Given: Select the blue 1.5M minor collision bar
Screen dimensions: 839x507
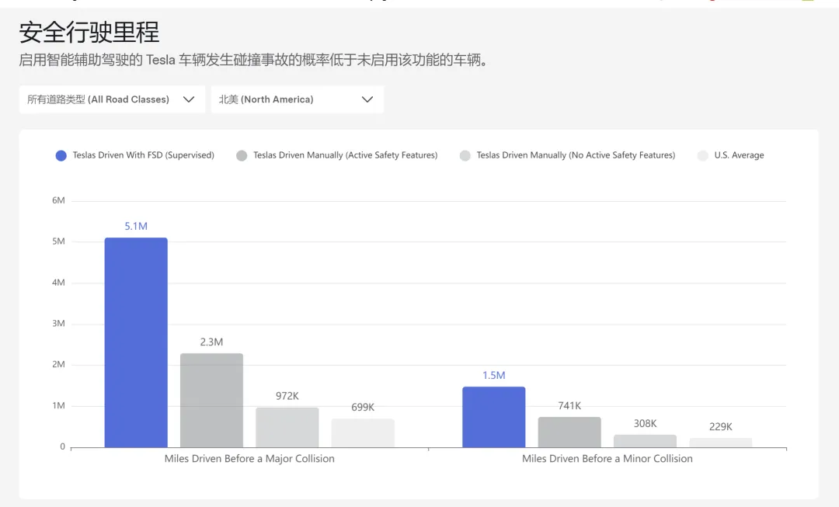Looking at the screenshot, I should [494, 417].
